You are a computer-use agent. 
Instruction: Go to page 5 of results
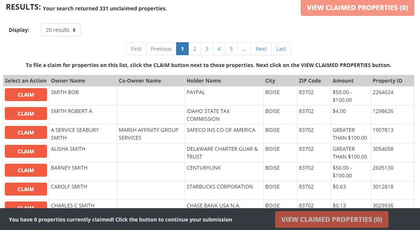[231, 49]
